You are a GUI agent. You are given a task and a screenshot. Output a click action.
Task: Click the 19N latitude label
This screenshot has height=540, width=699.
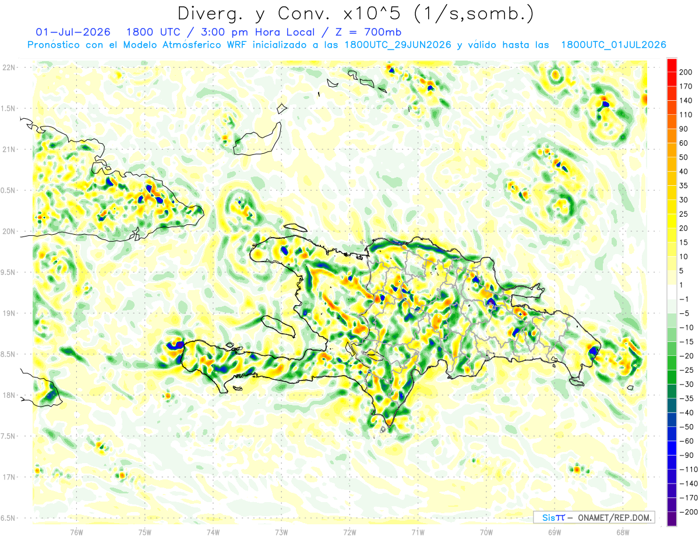point(9,313)
